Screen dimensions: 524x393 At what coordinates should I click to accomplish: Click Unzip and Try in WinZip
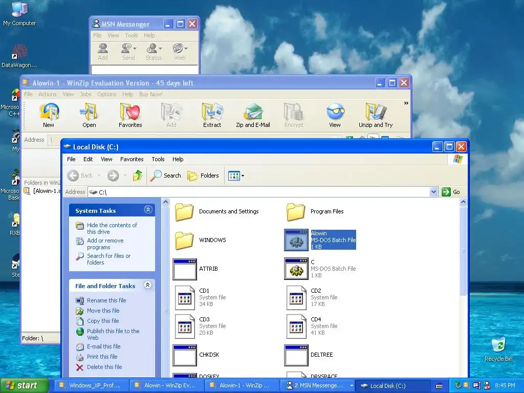click(x=376, y=115)
